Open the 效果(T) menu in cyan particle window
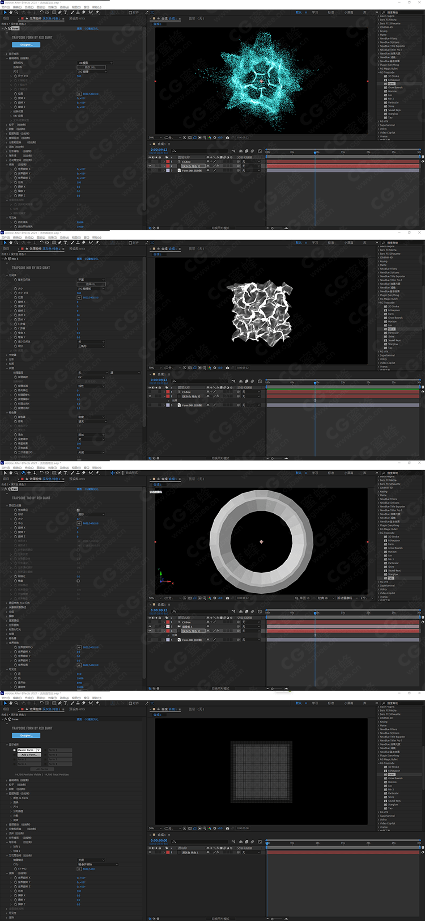The width and height of the screenshot is (425, 921). pyautogui.click(x=52, y=7)
